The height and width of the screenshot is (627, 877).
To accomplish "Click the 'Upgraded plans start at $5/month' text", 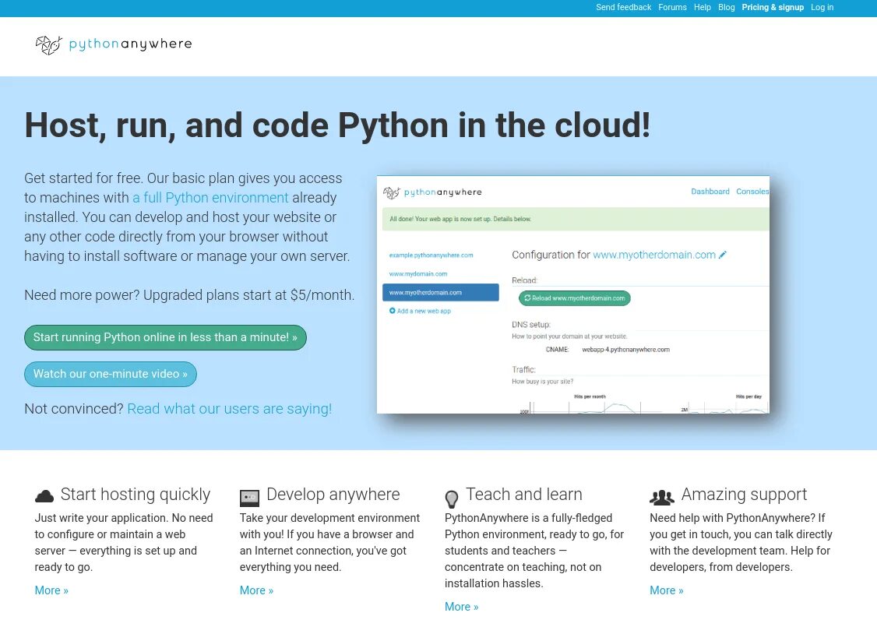I will pos(249,295).
